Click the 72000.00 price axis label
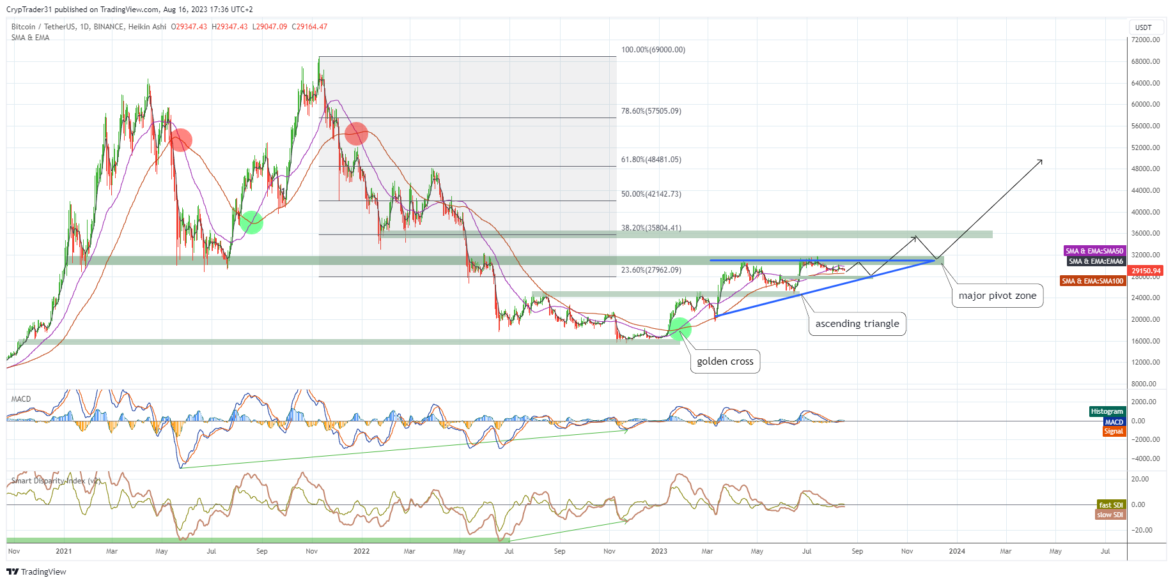 tap(1146, 40)
